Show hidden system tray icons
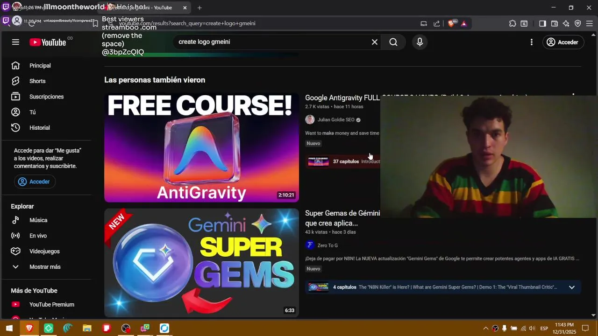The image size is (598, 336). click(485, 328)
